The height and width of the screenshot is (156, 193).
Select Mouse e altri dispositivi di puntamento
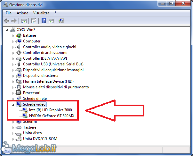56,87
